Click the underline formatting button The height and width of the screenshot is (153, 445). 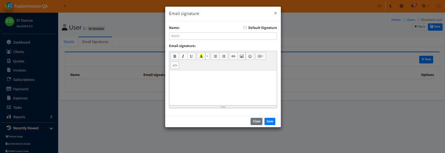click(191, 56)
